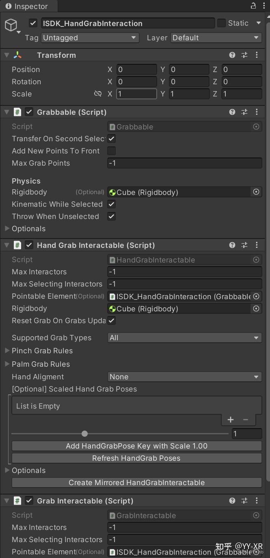Image resolution: width=270 pixels, height=558 pixels.
Task: Click Create Mirrored HandGrabInteractable button
Action: pos(137,482)
